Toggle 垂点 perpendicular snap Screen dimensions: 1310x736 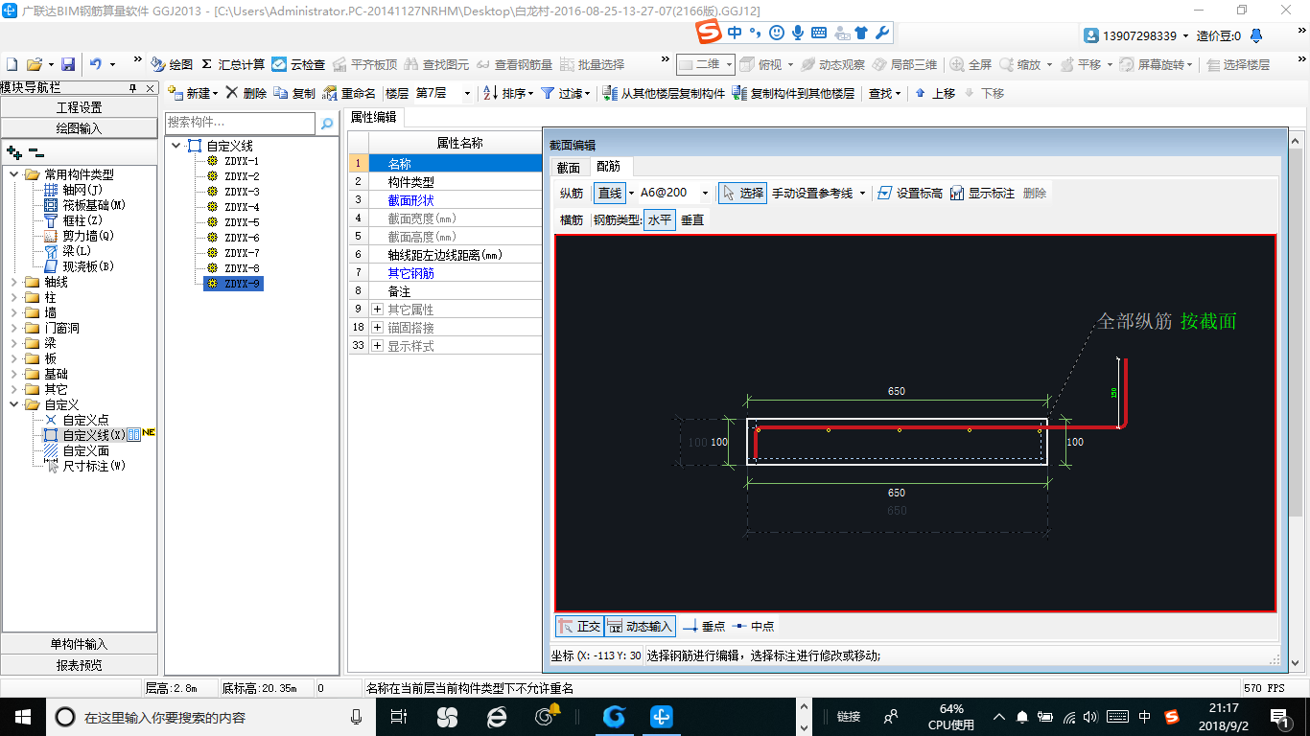704,626
